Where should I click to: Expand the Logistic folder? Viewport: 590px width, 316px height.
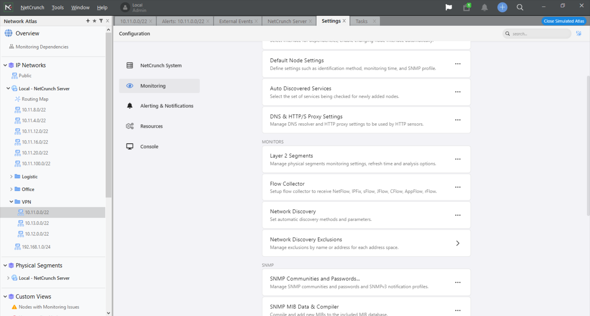tap(11, 176)
